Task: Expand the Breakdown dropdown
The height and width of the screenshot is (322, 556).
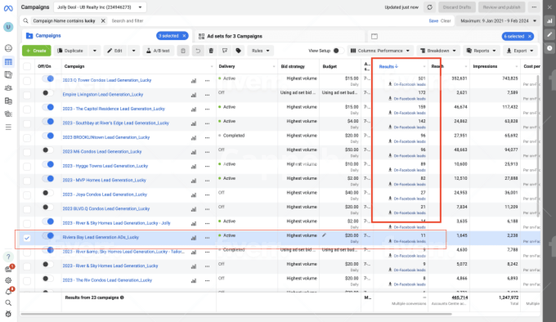Action: click(438, 51)
